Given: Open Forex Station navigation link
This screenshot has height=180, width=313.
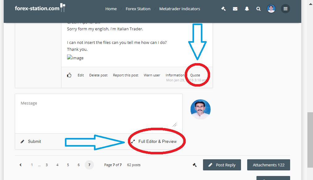Looking at the screenshot, I should [138, 9].
